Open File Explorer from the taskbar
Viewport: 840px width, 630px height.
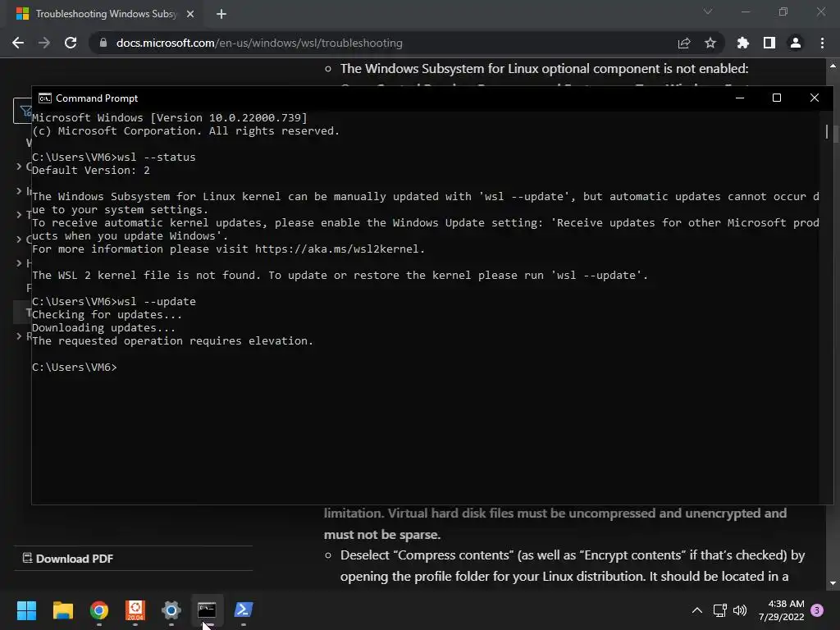point(62,610)
